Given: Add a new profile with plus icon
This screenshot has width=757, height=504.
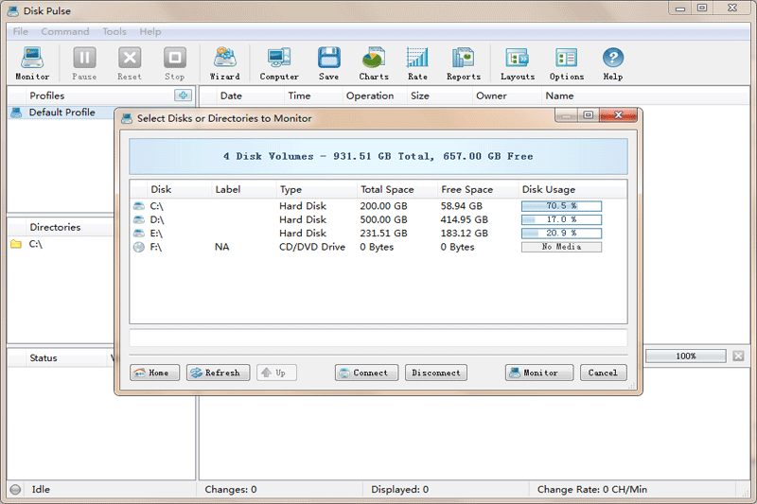Looking at the screenshot, I should [183, 96].
